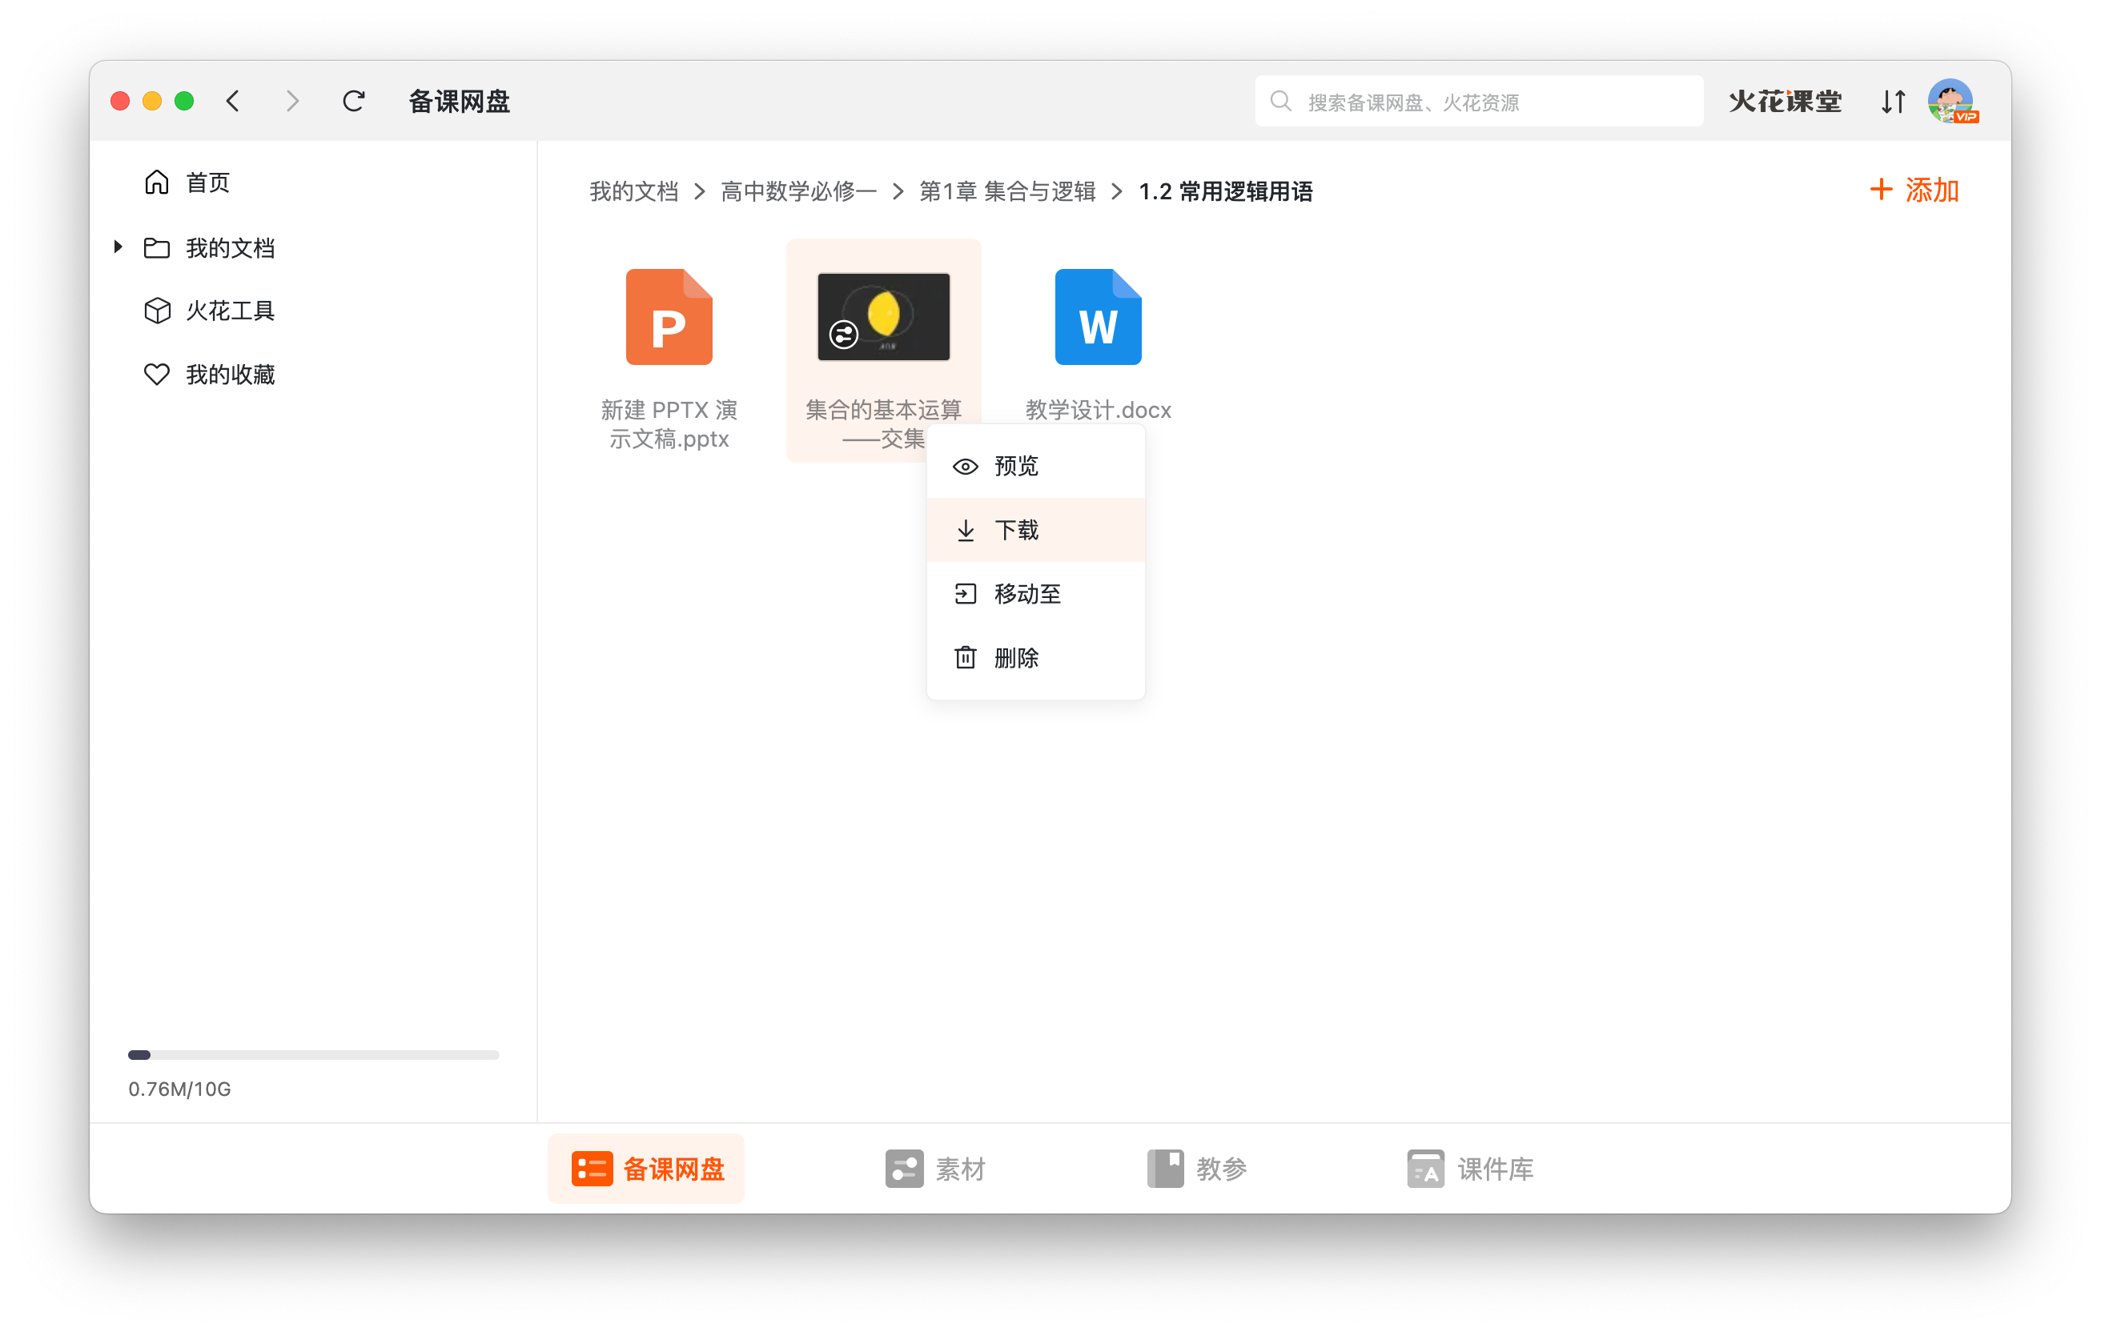Viewport: 2101px width, 1332px height.
Task: Click the chevron after 高中数学必修一 breadcrumb
Action: pyautogui.click(x=898, y=191)
